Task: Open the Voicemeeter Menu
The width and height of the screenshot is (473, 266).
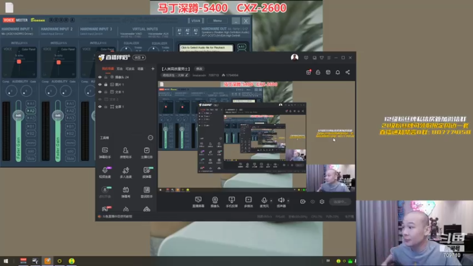Action: pyautogui.click(x=217, y=21)
